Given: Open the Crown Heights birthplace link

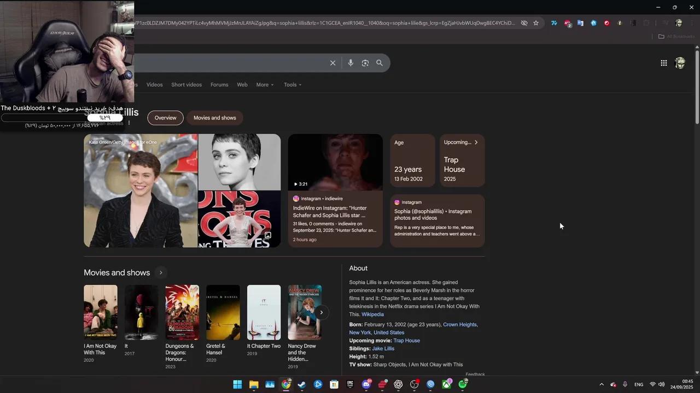Looking at the screenshot, I should pos(460,324).
